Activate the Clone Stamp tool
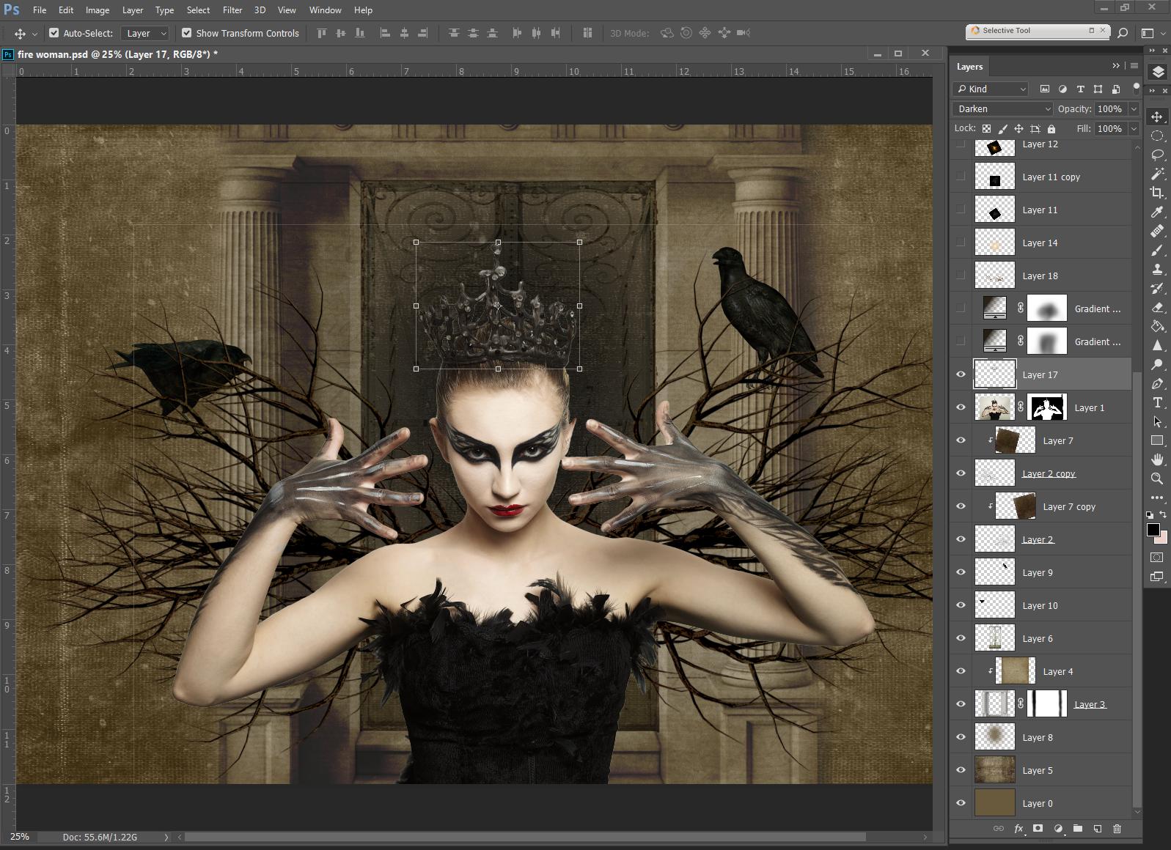 pos(1157,269)
